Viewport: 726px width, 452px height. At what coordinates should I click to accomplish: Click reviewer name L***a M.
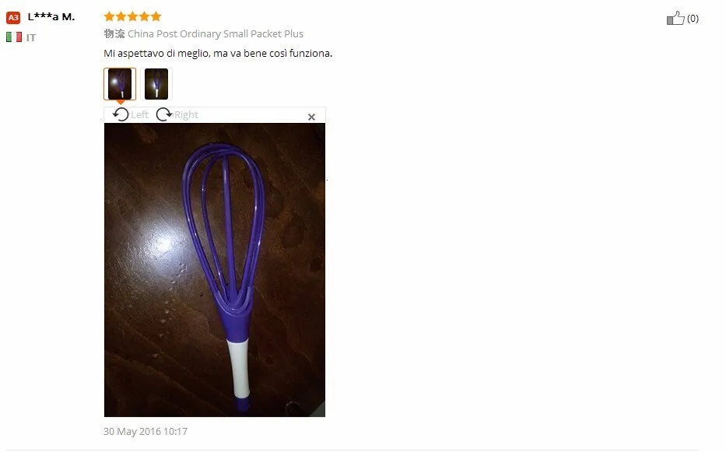point(51,17)
